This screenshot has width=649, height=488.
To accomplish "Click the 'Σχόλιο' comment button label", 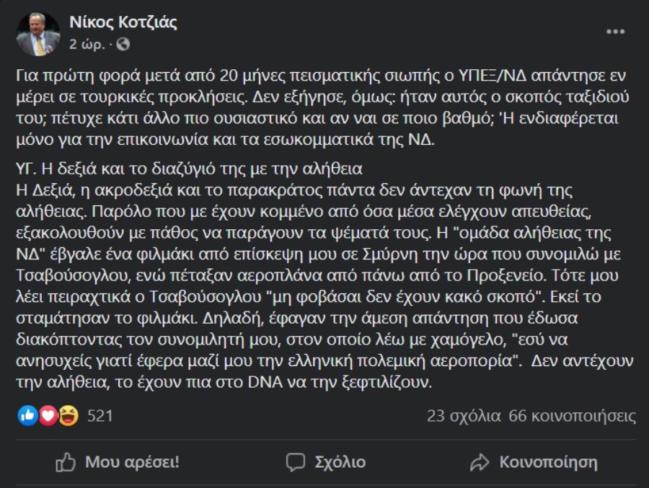I will 340,462.
